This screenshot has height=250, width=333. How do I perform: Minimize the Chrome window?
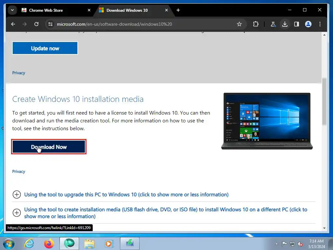coord(290,10)
